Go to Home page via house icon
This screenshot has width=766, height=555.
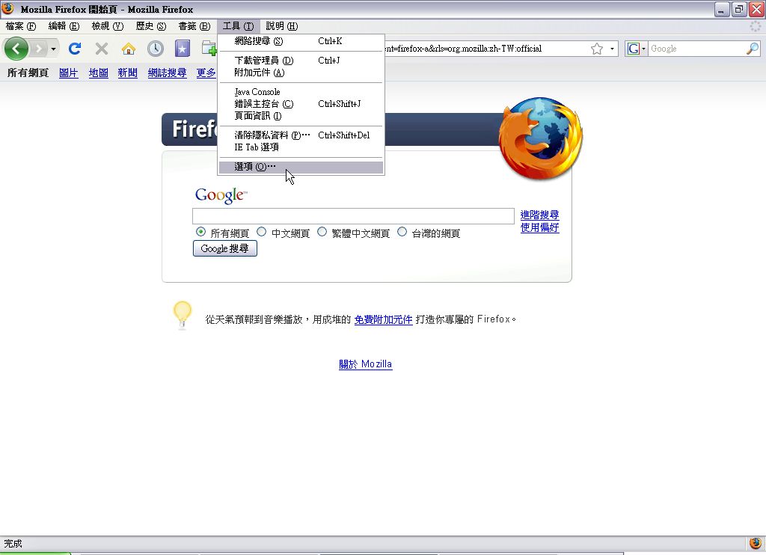[129, 49]
